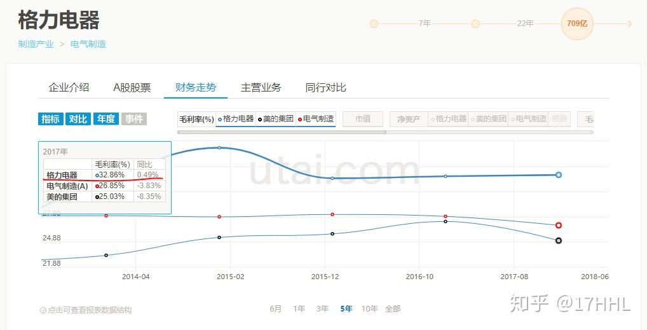This screenshot has width=647, height=330.
Task: Toggle the 对比 comparison button
Action: 78,119
